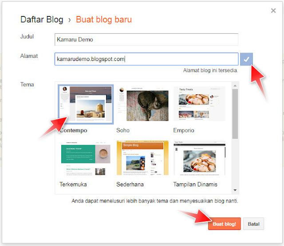Screen dimensions: 284x246
Task: Click the Sederhana theme label
Action: coord(130,185)
